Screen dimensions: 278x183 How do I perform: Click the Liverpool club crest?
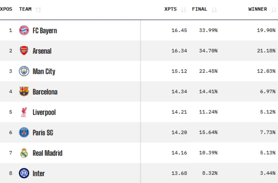tap(24, 112)
